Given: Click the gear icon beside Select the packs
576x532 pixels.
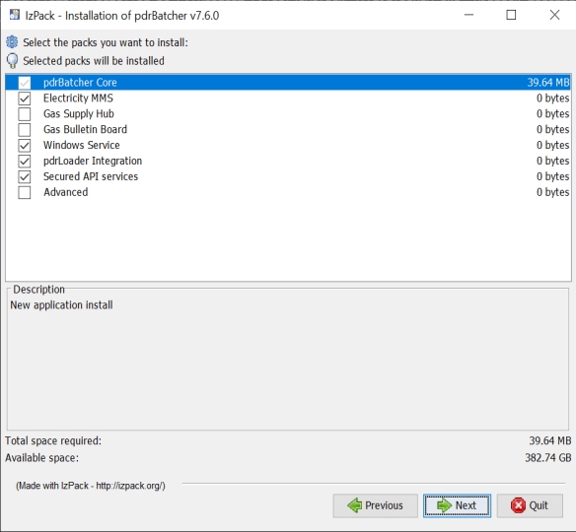Looking at the screenshot, I should (x=12, y=41).
